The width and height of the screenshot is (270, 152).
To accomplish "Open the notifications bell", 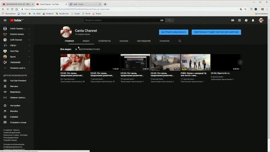I will point(253,20).
